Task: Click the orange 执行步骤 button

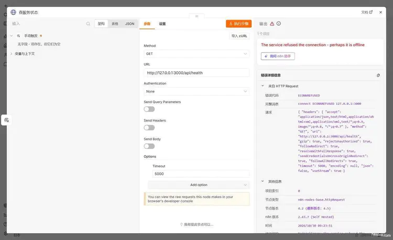Action: pos(238,24)
